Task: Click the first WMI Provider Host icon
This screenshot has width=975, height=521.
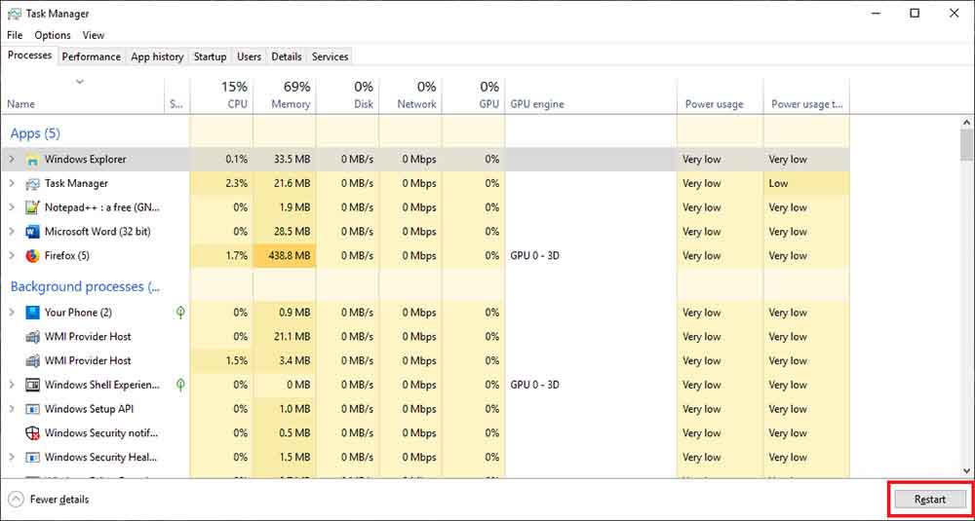Action: (32, 337)
